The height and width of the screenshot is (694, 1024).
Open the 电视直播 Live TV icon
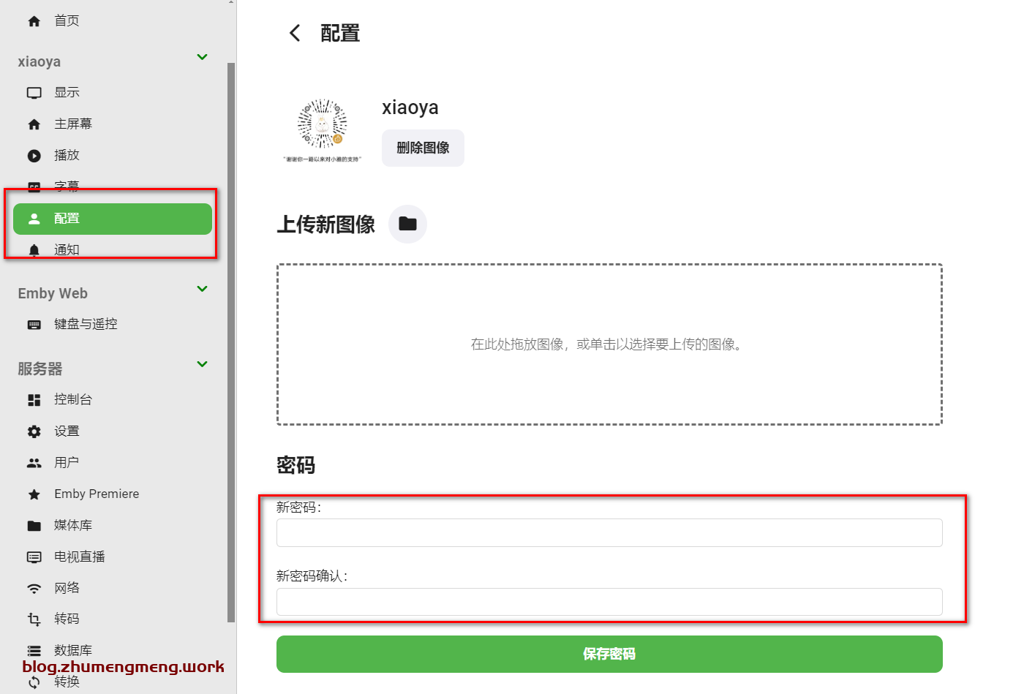[x=34, y=557]
